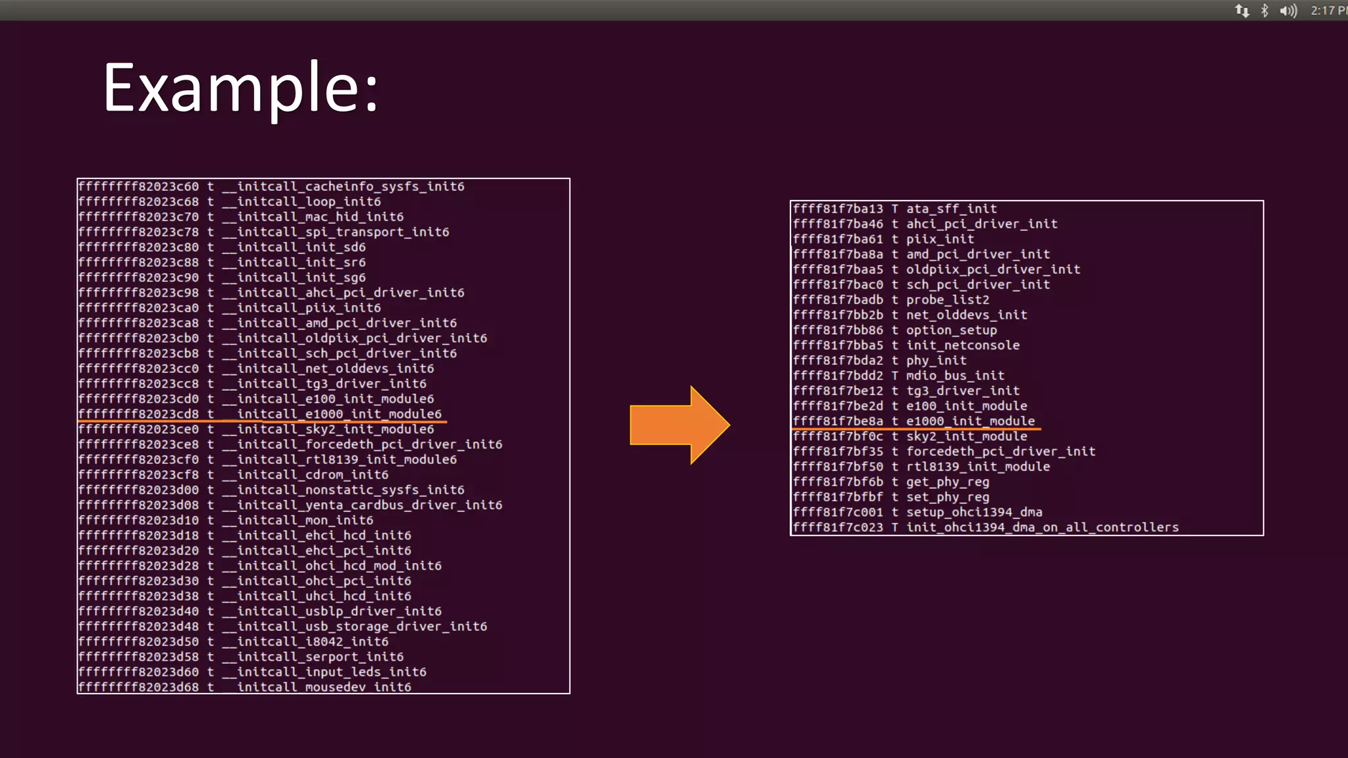Open the clock showing 2:17 PM
This screenshot has height=758, width=1348.
tap(1328, 11)
